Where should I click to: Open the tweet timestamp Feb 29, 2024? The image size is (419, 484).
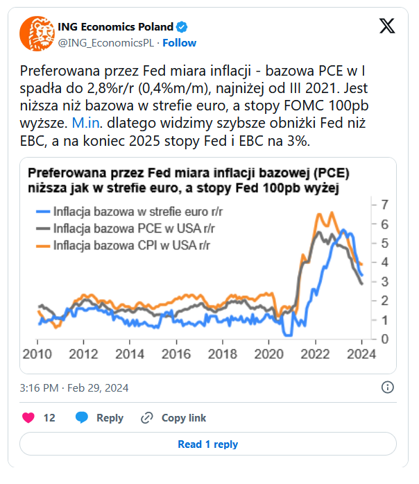[74, 387]
